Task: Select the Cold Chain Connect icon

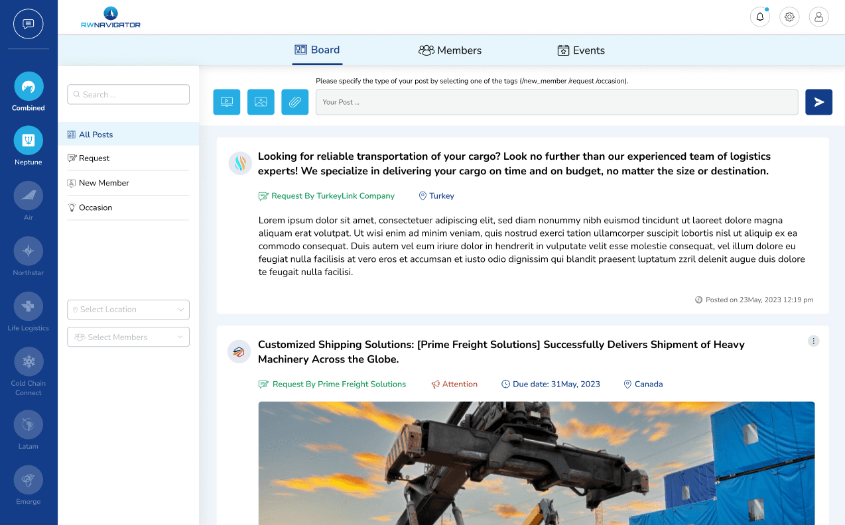Action: pos(29,361)
